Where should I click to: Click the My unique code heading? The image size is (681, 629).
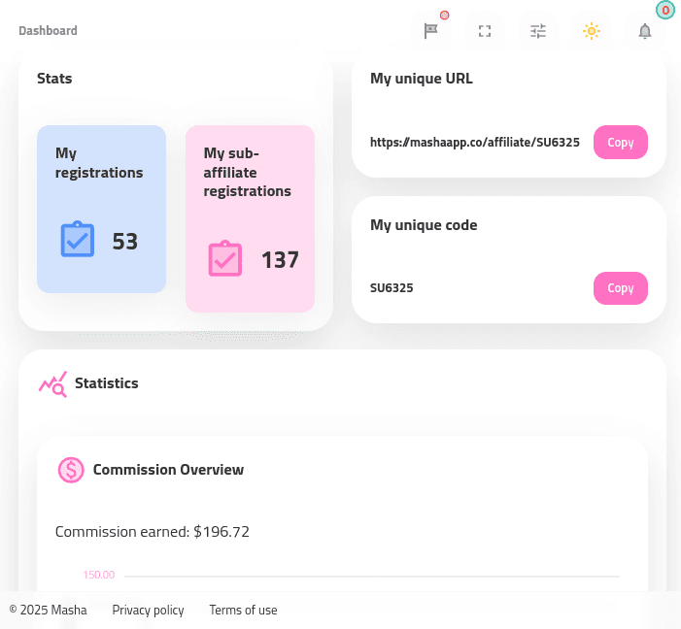(424, 225)
